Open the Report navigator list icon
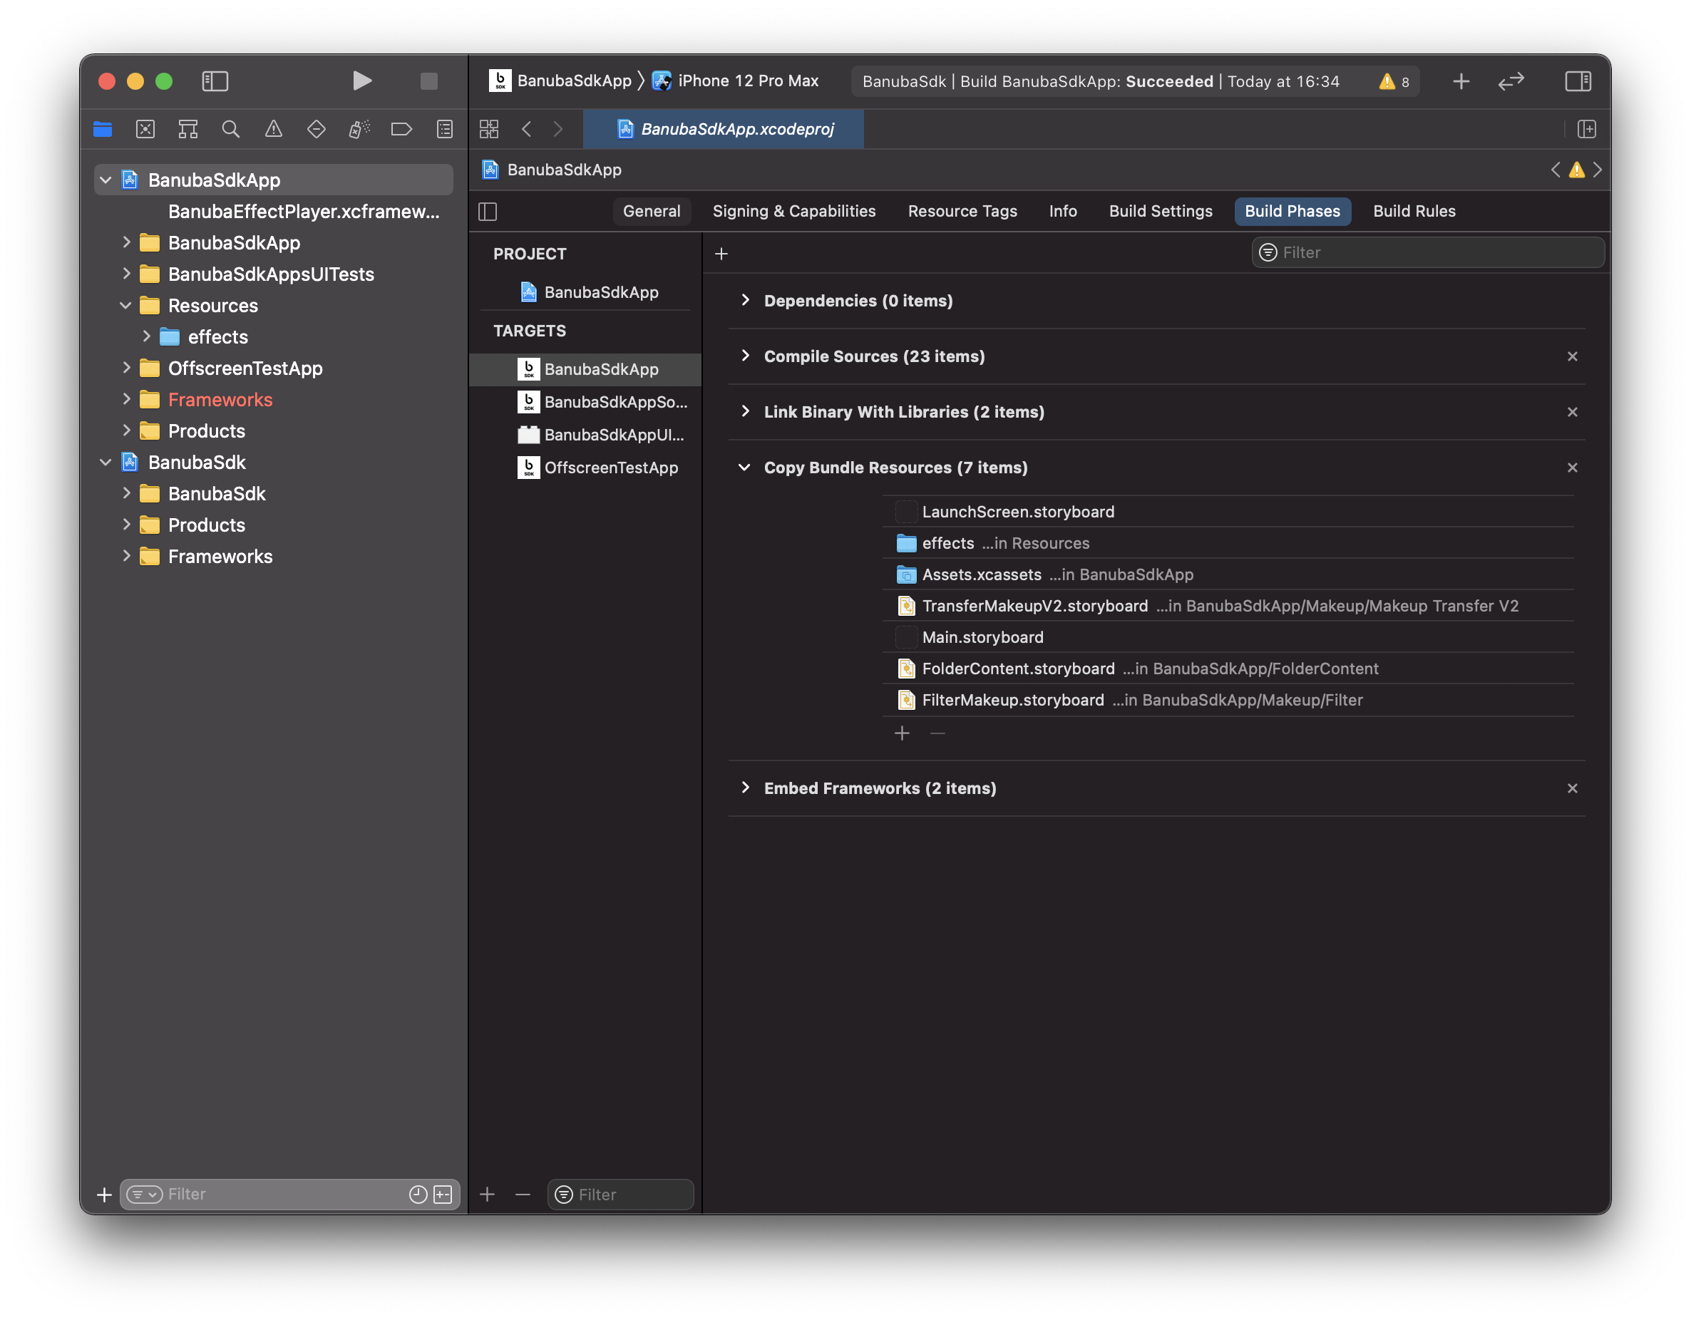The height and width of the screenshot is (1320, 1691). (444, 129)
